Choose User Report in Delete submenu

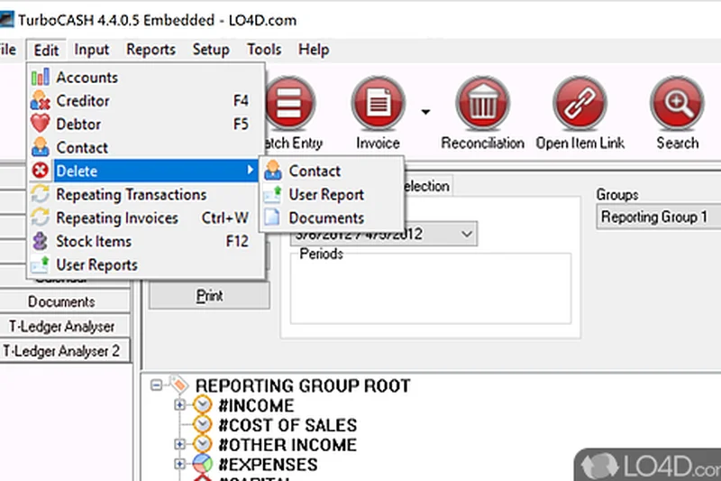326,195
